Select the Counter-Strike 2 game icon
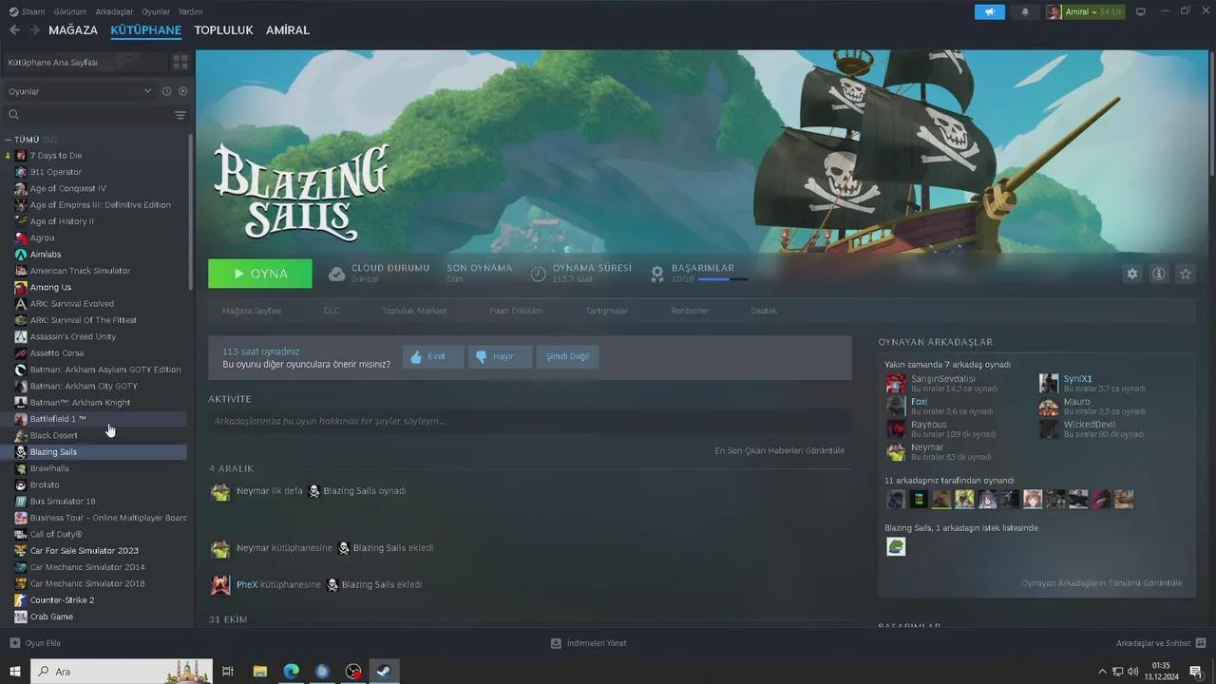Viewport: 1216px width, 684px height. click(x=21, y=600)
